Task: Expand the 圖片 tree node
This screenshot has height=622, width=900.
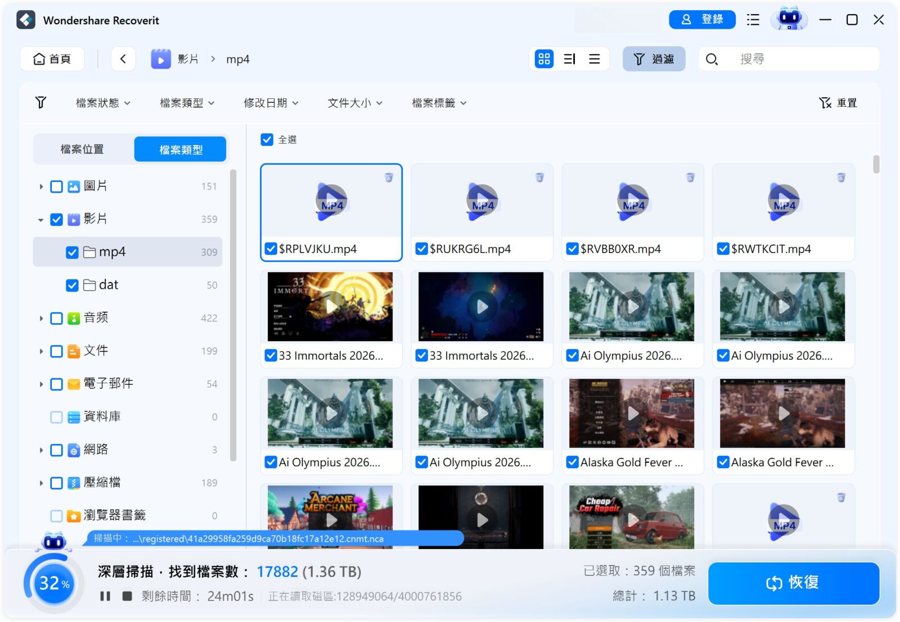Action: [x=41, y=187]
